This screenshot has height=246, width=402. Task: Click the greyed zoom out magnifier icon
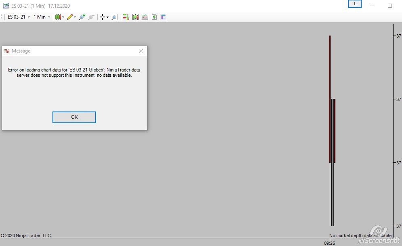pyautogui.click(x=91, y=17)
